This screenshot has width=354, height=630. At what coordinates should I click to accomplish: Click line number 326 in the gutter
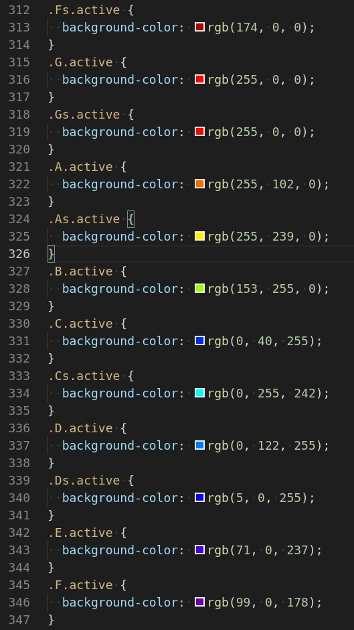click(x=19, y=254)
